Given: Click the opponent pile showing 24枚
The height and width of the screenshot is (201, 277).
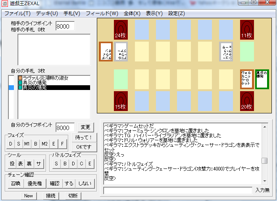Looking at the screenshot, I should tap(121, 30).
